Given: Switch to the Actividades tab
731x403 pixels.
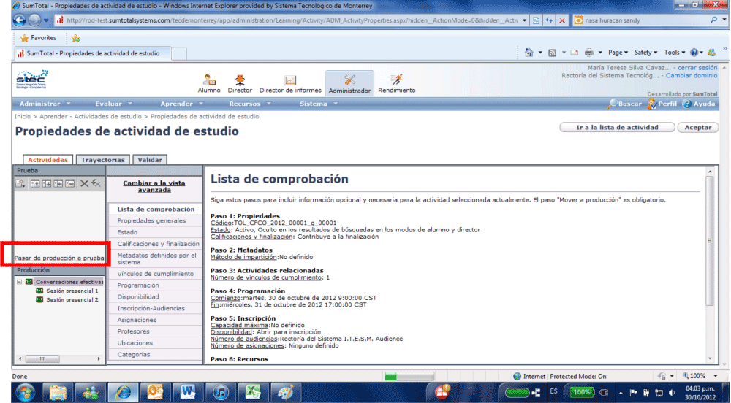Looking at the screenshot, I should pyautogui.click(x=48, y=160).
